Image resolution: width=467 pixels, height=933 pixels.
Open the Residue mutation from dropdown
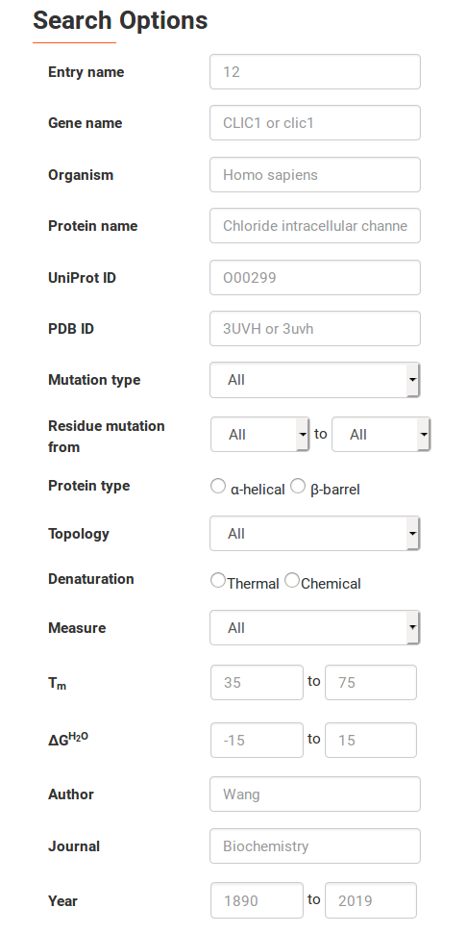pyautogui.click(x=260, y=435)
